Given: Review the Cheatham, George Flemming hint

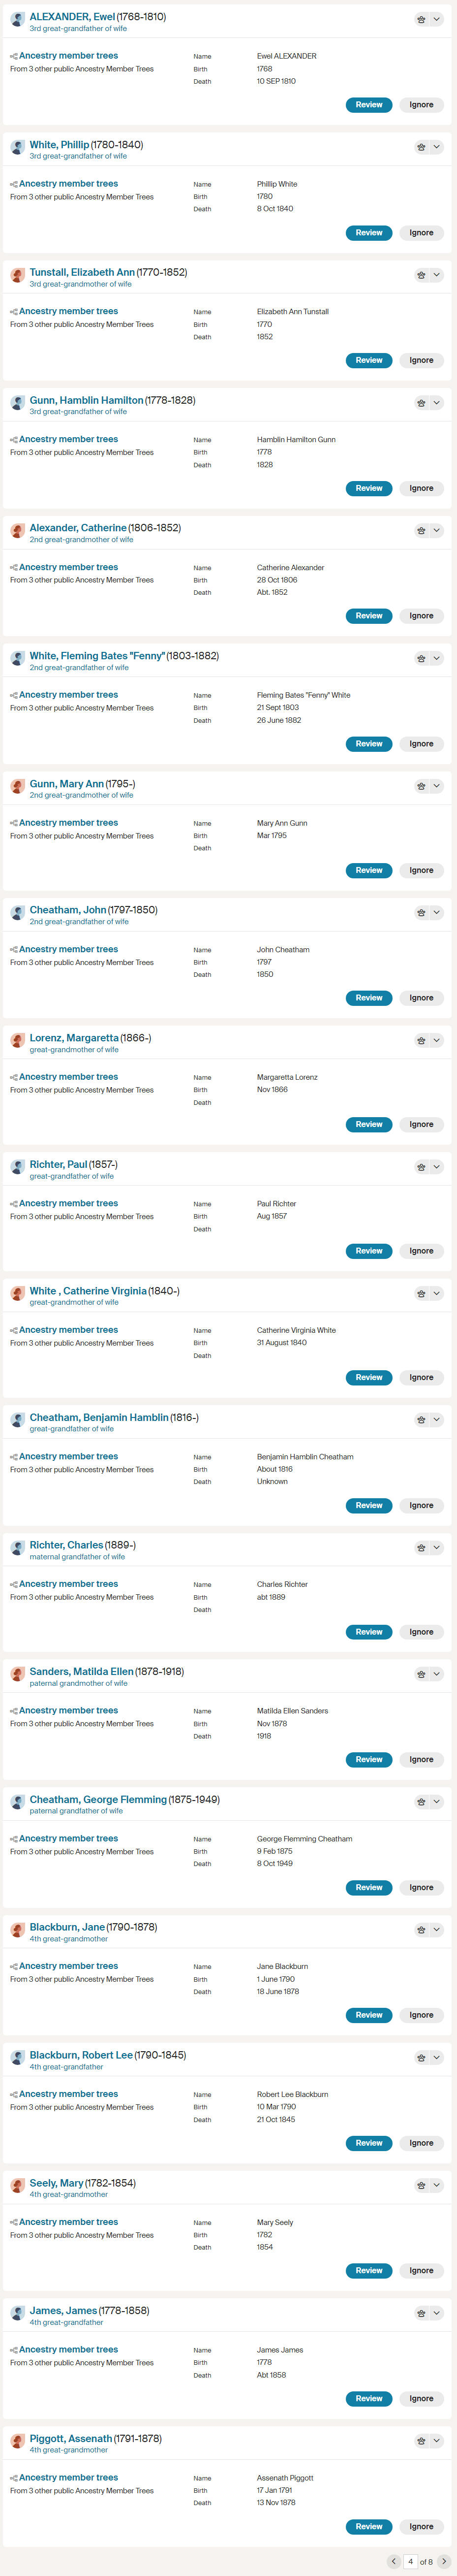Looking at the screenshot, I should click(369, 1888).
